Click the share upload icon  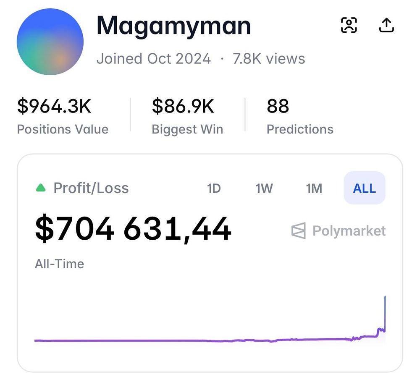pyautogui.click(x=386, y=25)
